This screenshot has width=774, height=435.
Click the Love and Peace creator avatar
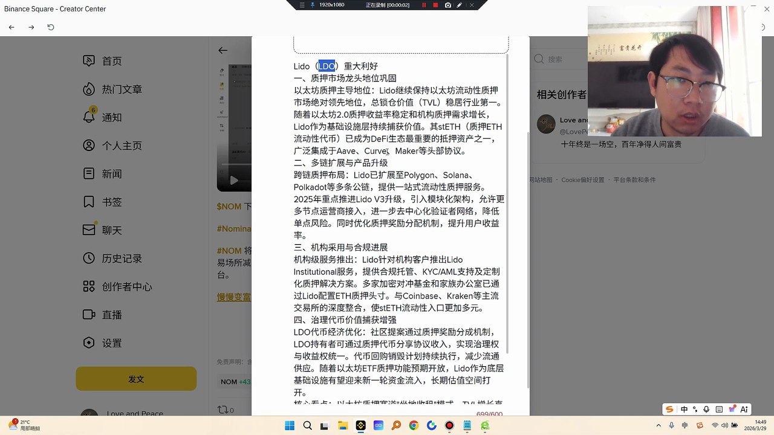pyautogui.click(x=546, y=124)
